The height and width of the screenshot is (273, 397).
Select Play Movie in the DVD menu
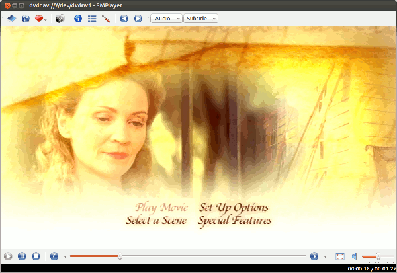click(161, 208)
